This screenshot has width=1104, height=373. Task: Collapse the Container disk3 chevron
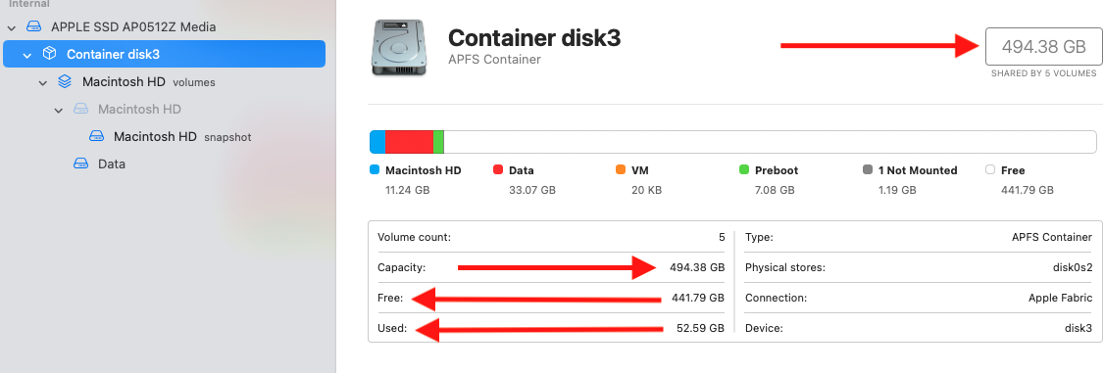tap(26, 55)
